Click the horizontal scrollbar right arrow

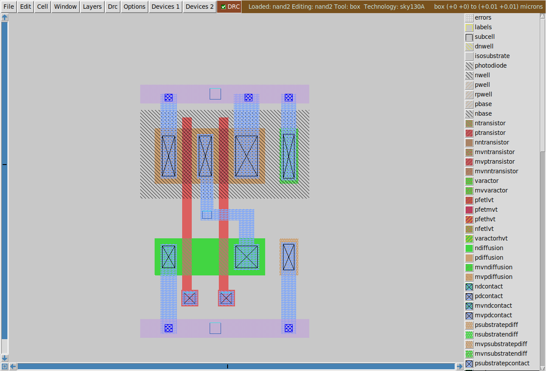[x=460, y=366]
